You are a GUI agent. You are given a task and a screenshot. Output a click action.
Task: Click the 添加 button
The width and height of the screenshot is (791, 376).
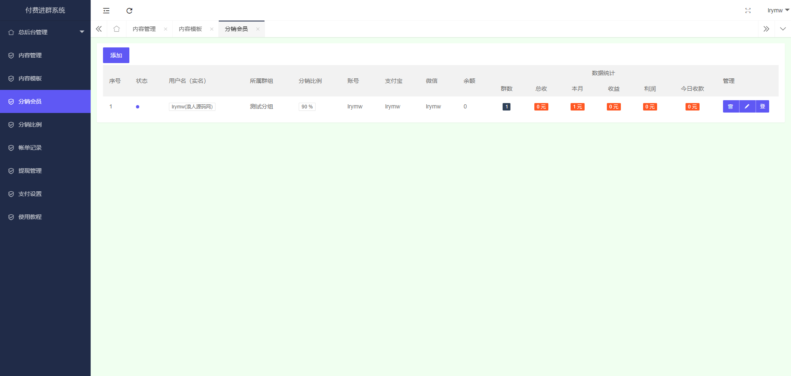pyautogui.click(x=116, y=55)
